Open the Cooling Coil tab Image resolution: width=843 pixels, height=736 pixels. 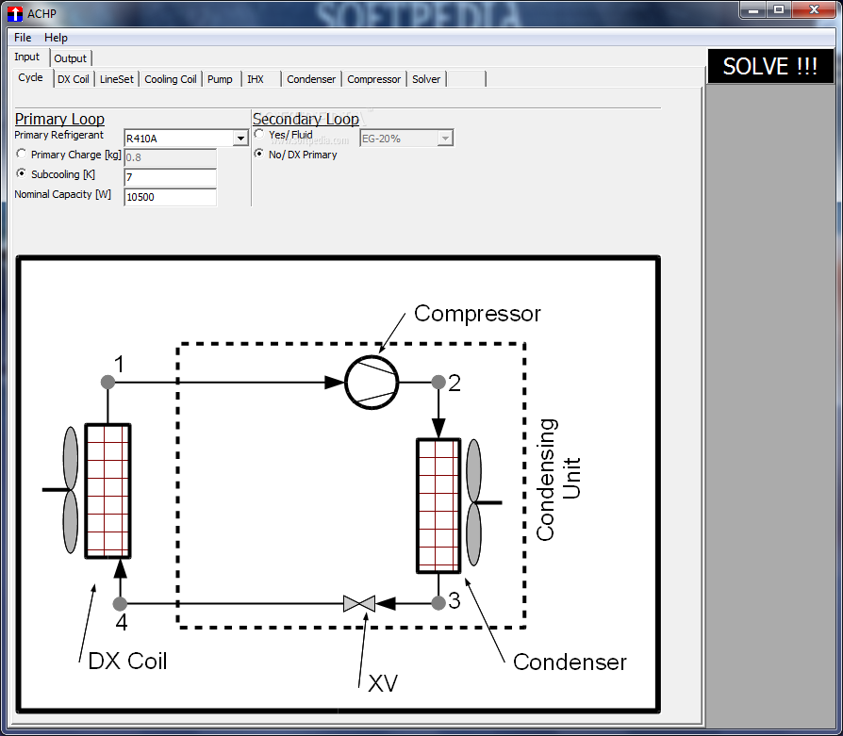coord(171,79)
